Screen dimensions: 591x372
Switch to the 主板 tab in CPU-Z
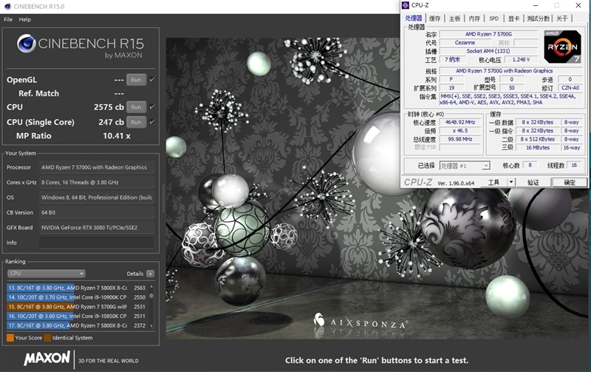(454, 18)
